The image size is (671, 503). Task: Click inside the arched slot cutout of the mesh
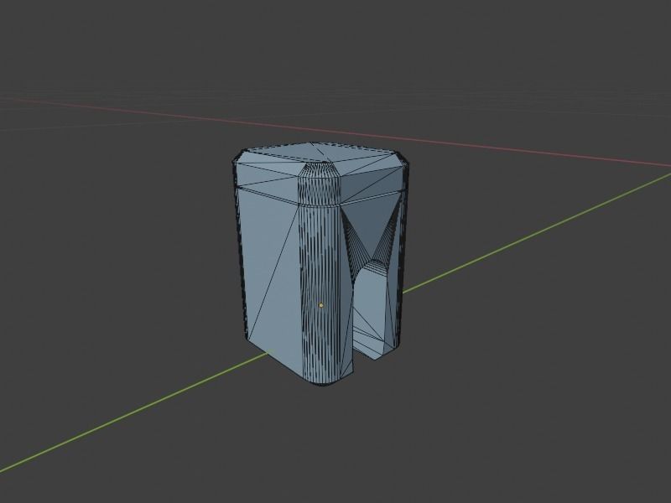(x=372, y=312)
